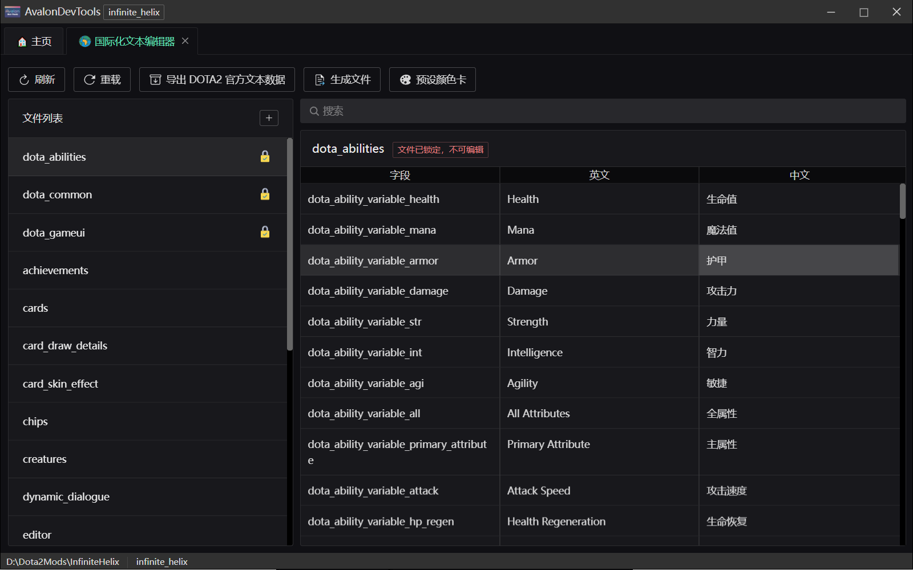This screenshot has height=570, width=913.
Task: Click the 文件已锁定，不可编辑 warning tag
Action: click(441, 150)
